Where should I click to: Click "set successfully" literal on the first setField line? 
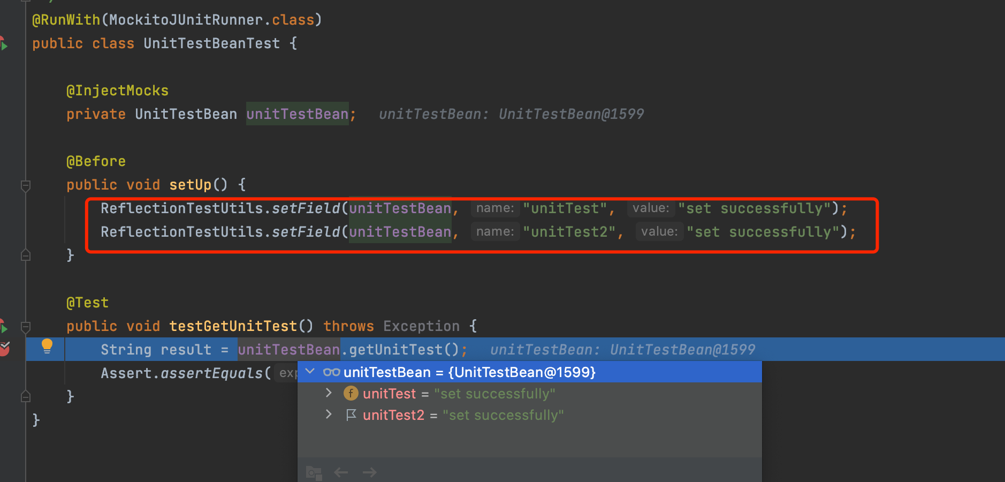point(755,208)
